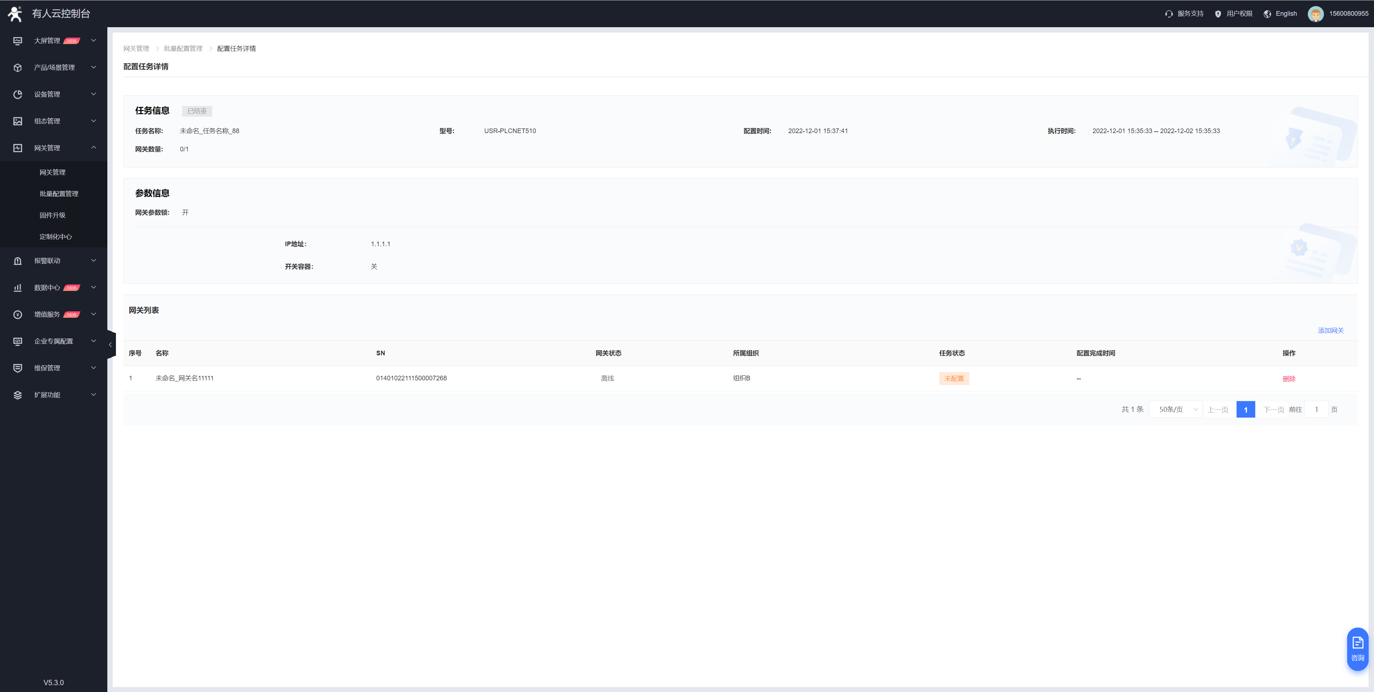
Task: Collapse the 网关管理 menu chevron
Action: [94, 148]
